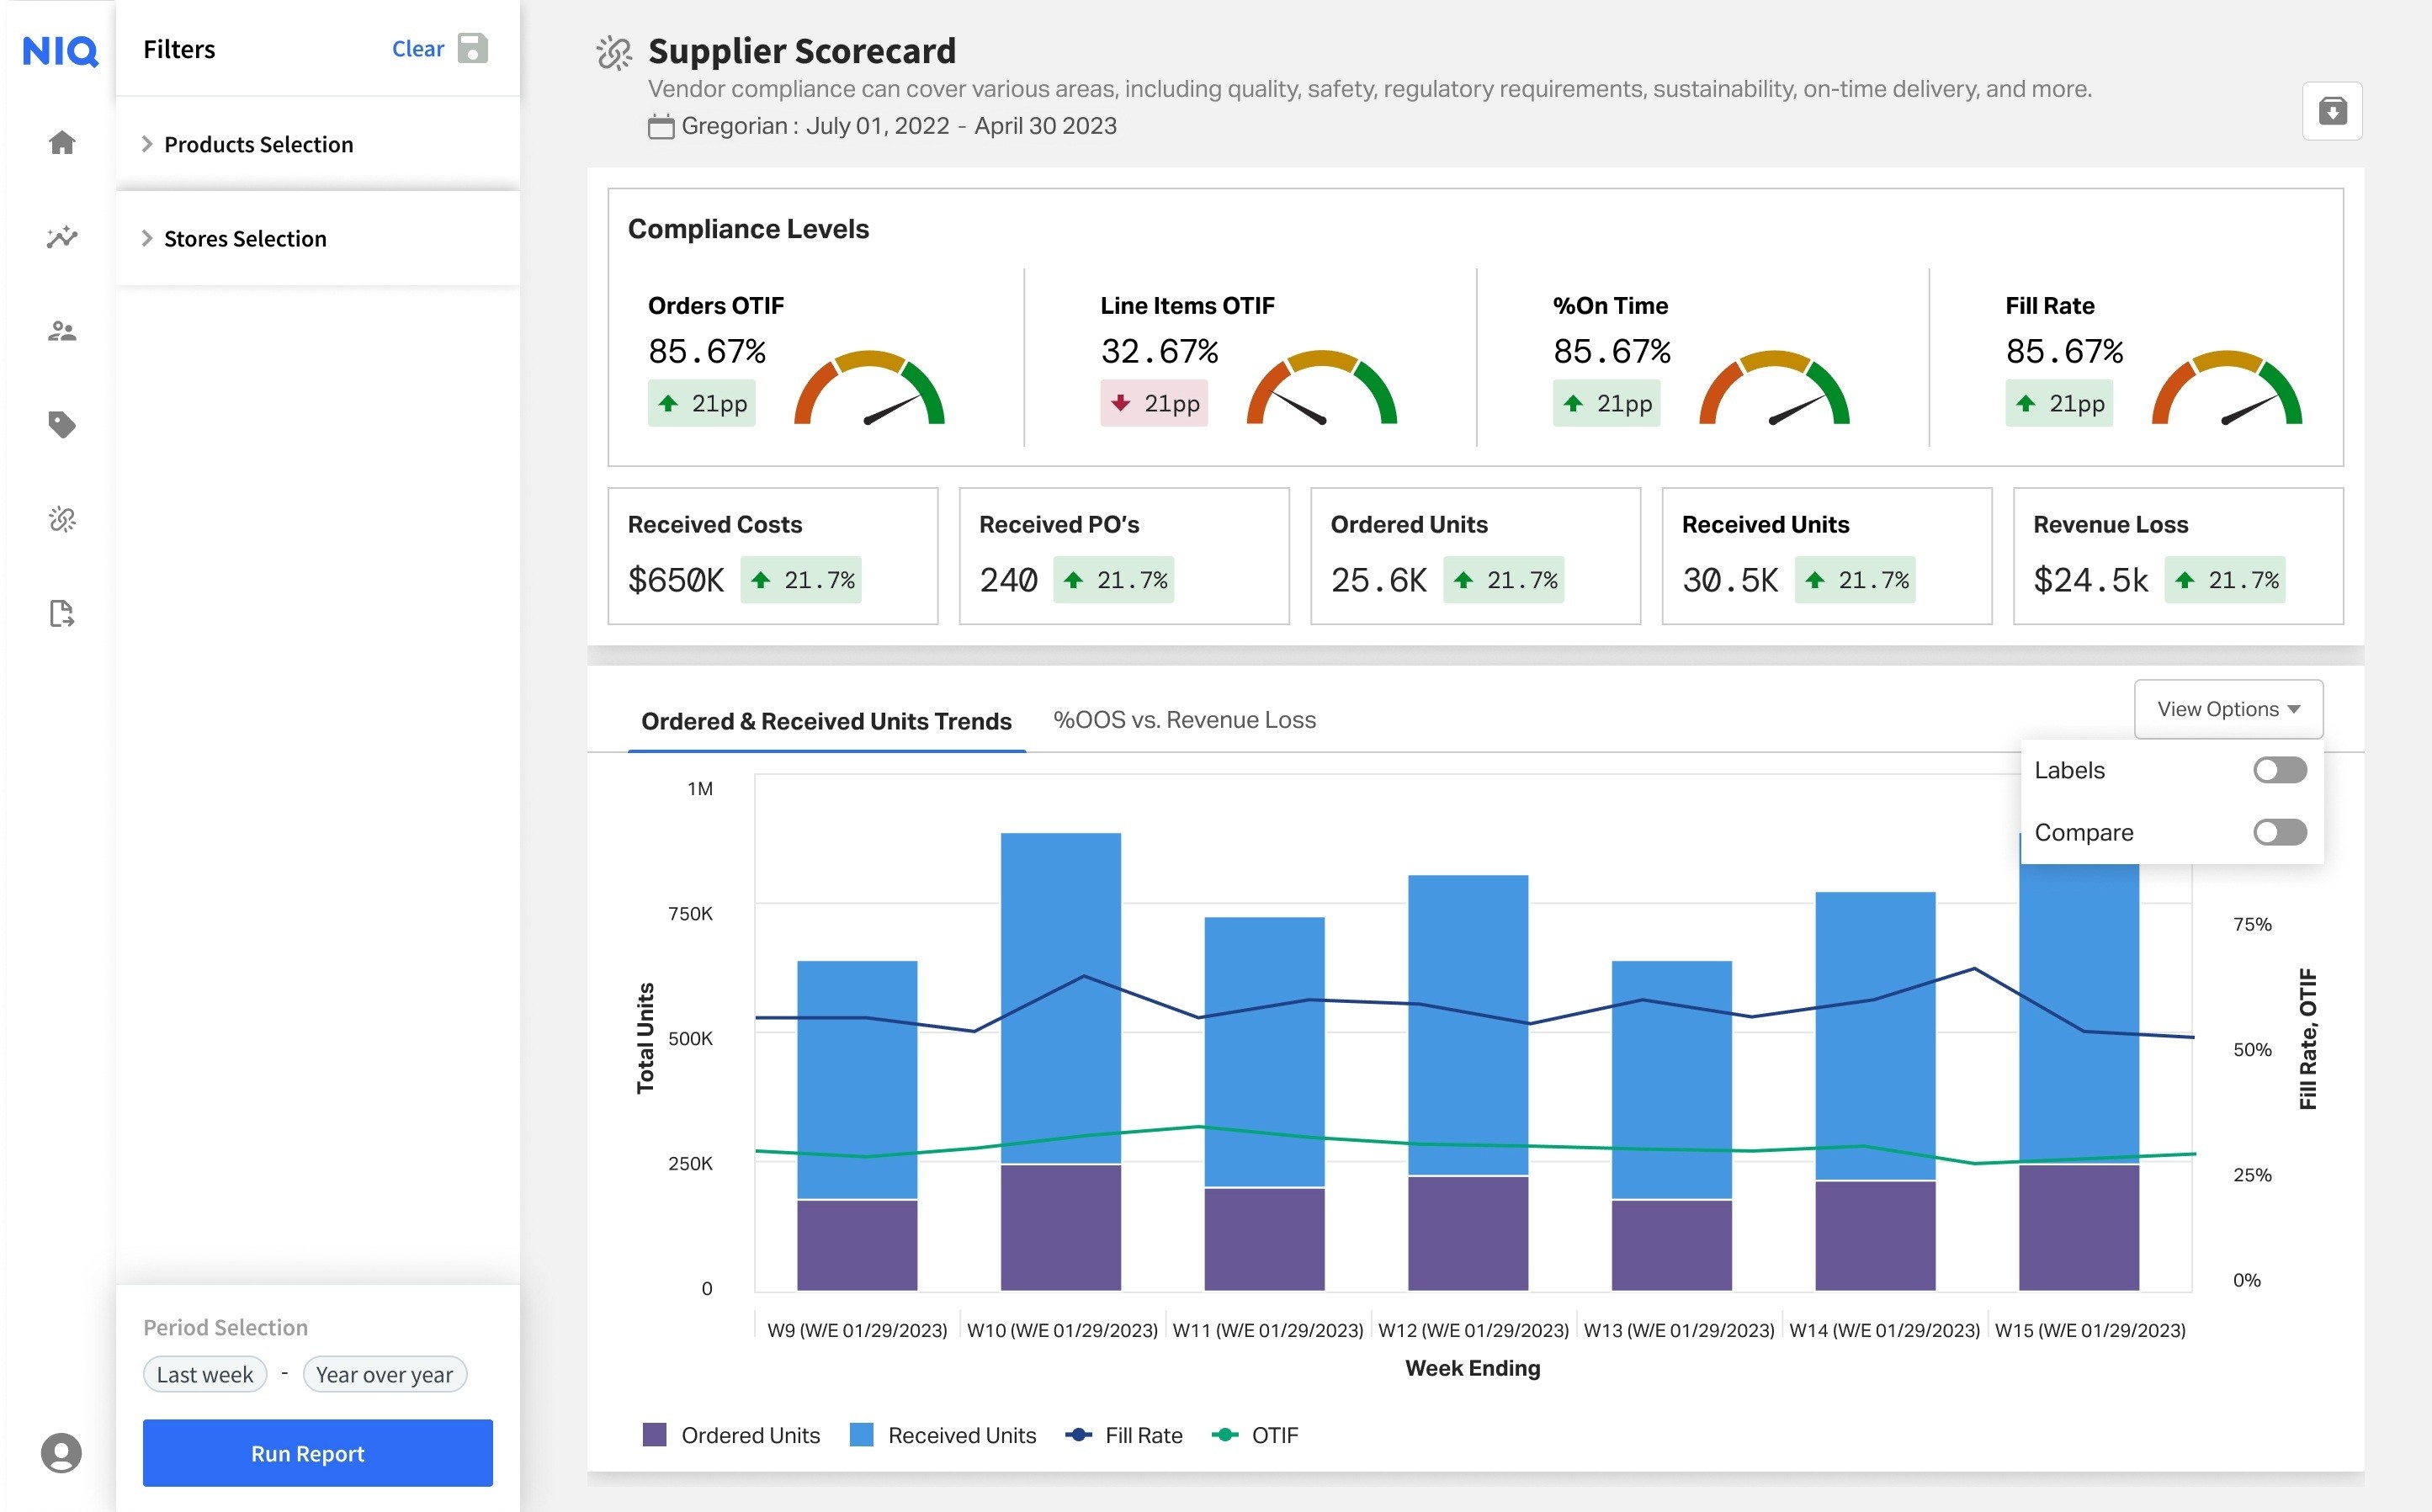Click the price tag sidebar icon
This screenshot has width=2432, height=1512.
[x=62, y=425]
